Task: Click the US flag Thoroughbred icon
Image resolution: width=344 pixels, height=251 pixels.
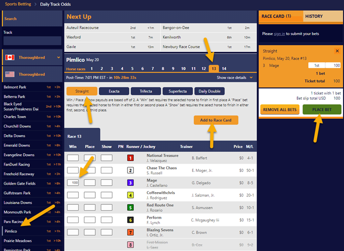Action: pos(10,74)
